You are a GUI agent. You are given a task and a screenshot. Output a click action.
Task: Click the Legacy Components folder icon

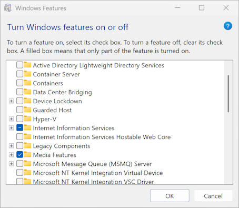27,145
